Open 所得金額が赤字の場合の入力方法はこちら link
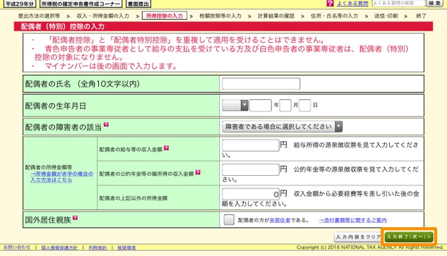Image resolution: width=447 pixels, height=256 pixels. [61, 176]
